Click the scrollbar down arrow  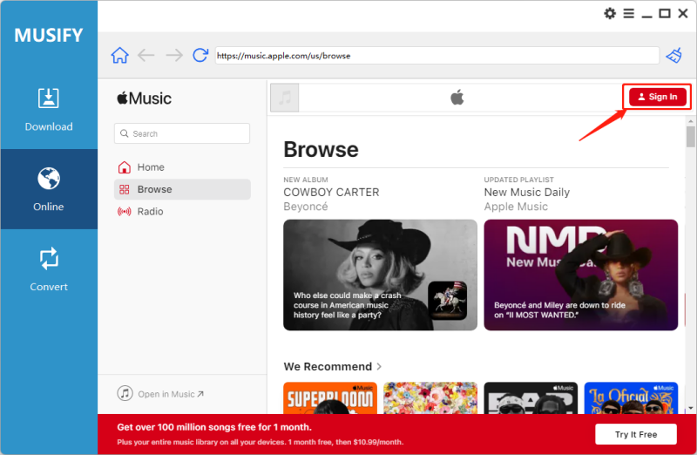(x=690, y=408)
